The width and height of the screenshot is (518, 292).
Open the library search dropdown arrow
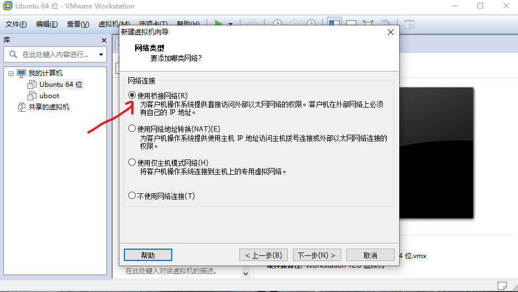101,55
